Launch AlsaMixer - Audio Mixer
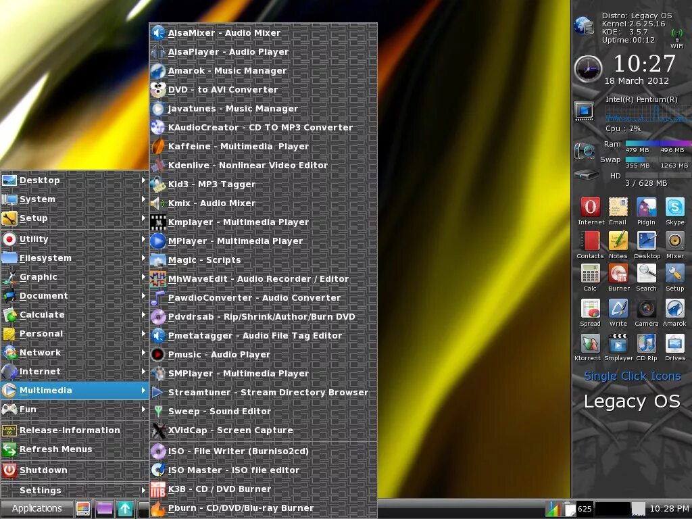 263,33
